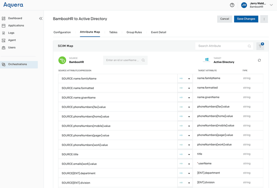Image resolution: width=277 pixels, height=188 pixels.
Task: Switch to the Configuration tab
Action: [62, 32]
